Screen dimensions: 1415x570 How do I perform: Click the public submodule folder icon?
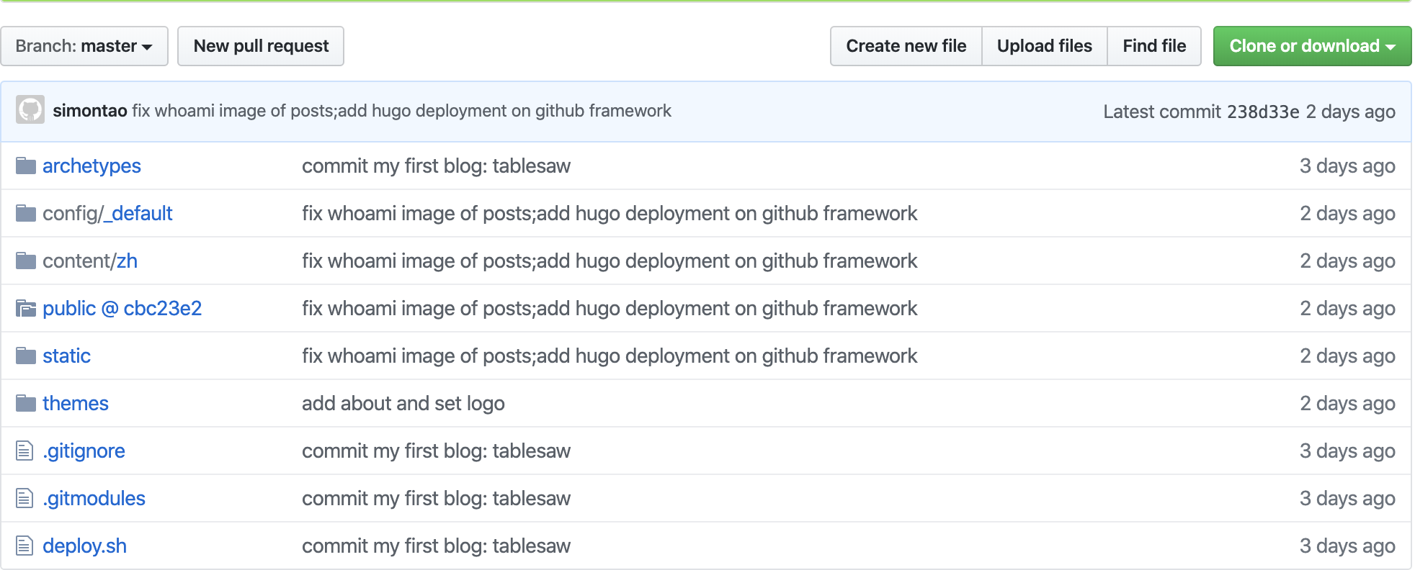(26, 309)
